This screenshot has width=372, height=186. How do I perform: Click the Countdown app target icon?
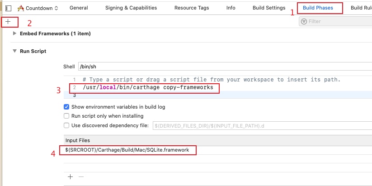(x=20, y=8)
